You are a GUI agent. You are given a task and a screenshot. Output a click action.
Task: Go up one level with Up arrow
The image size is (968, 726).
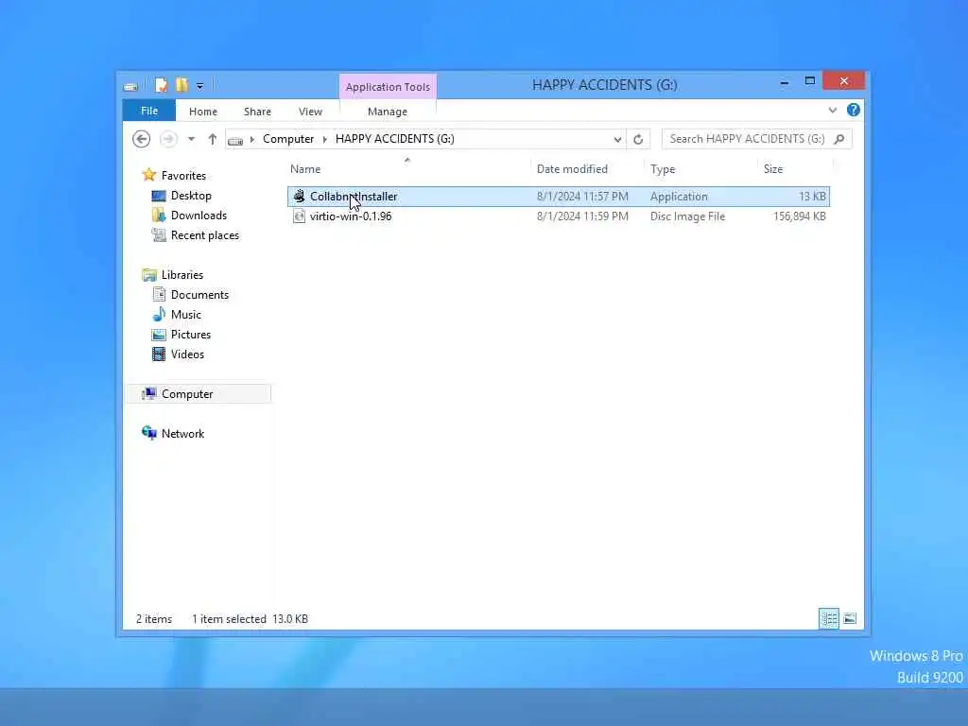point(213,139)
